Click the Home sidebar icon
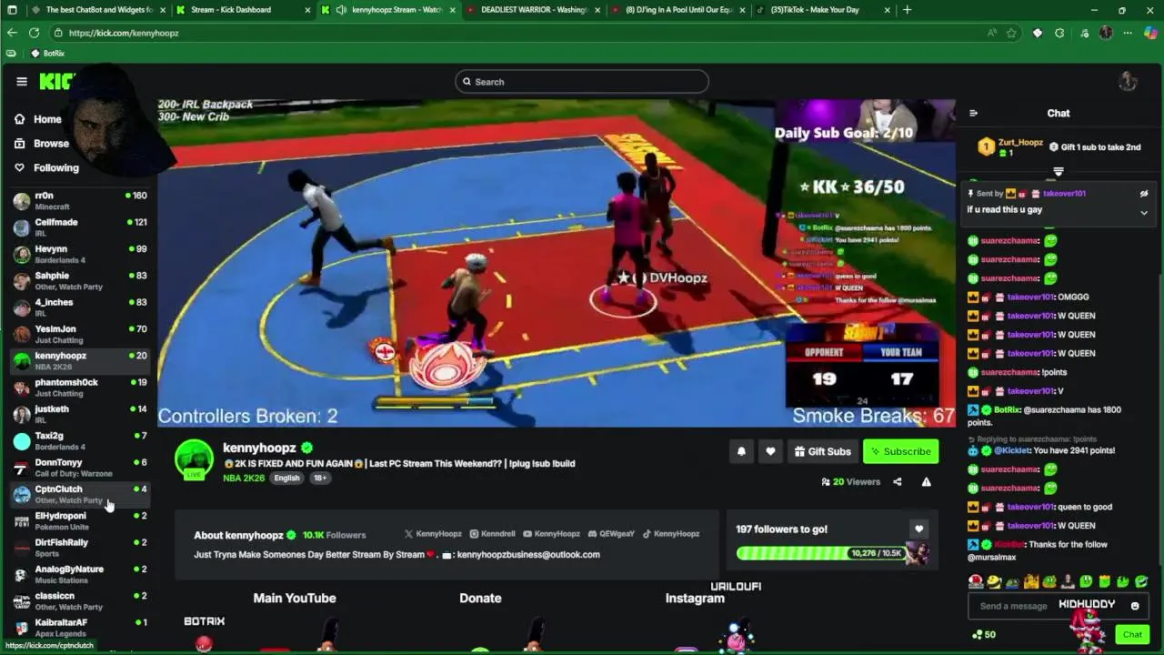The height and width of the screenshot is (655, 1164). coord(19,119)
